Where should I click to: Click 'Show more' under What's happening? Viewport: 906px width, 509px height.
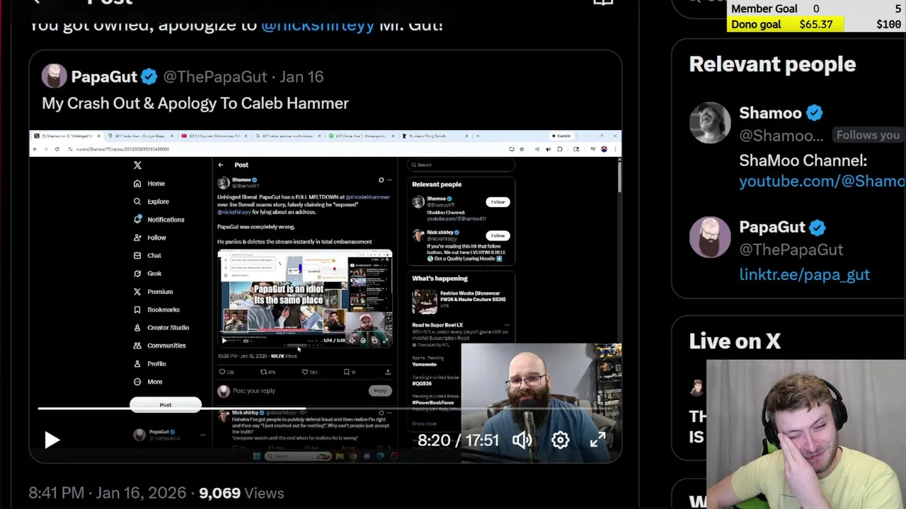(x=425, y=423)
